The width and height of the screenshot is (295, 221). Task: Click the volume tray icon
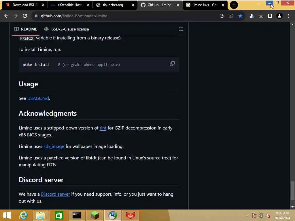268,216
